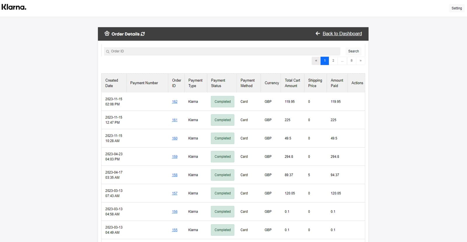
Task: Open order 157
Action: click(175, 193)
